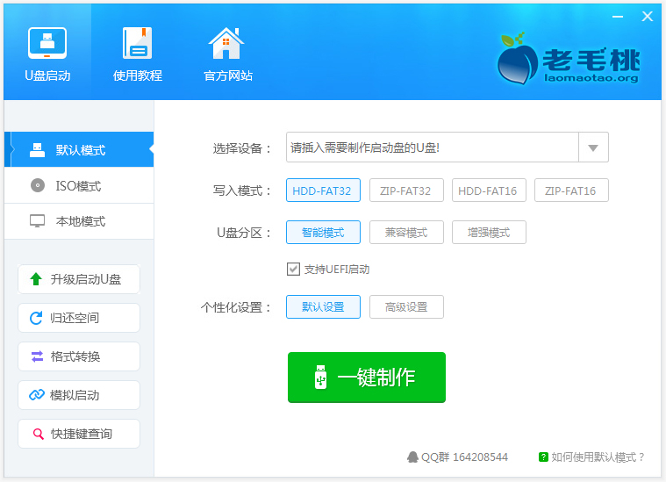Click the QQ群 164208544 link
666x482 pixels.
pyautogui.click(x=457, y=457)
